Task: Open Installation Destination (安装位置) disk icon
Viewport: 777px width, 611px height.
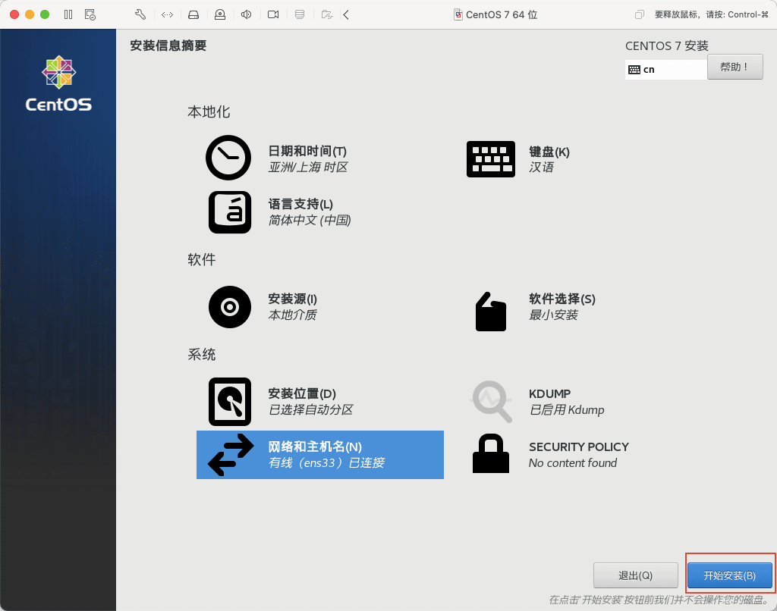Action: [229, 401]
